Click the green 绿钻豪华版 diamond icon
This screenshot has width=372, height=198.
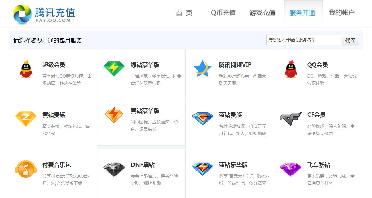pyautogui.click(x=114, y=69)
